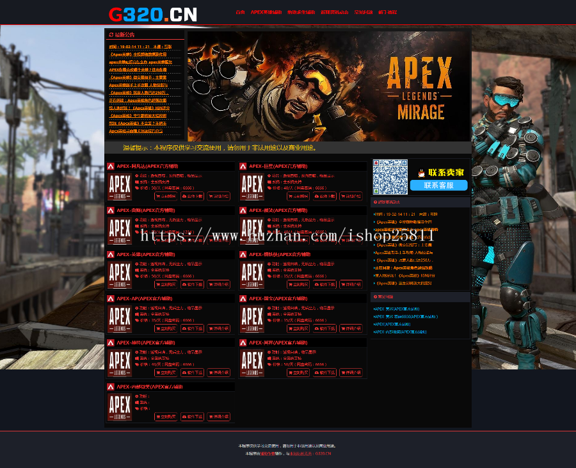Screen dimensions: 576x468
Task: Click 详细介绍 for APEX-巨匠
Action: (x=351, y=196)
